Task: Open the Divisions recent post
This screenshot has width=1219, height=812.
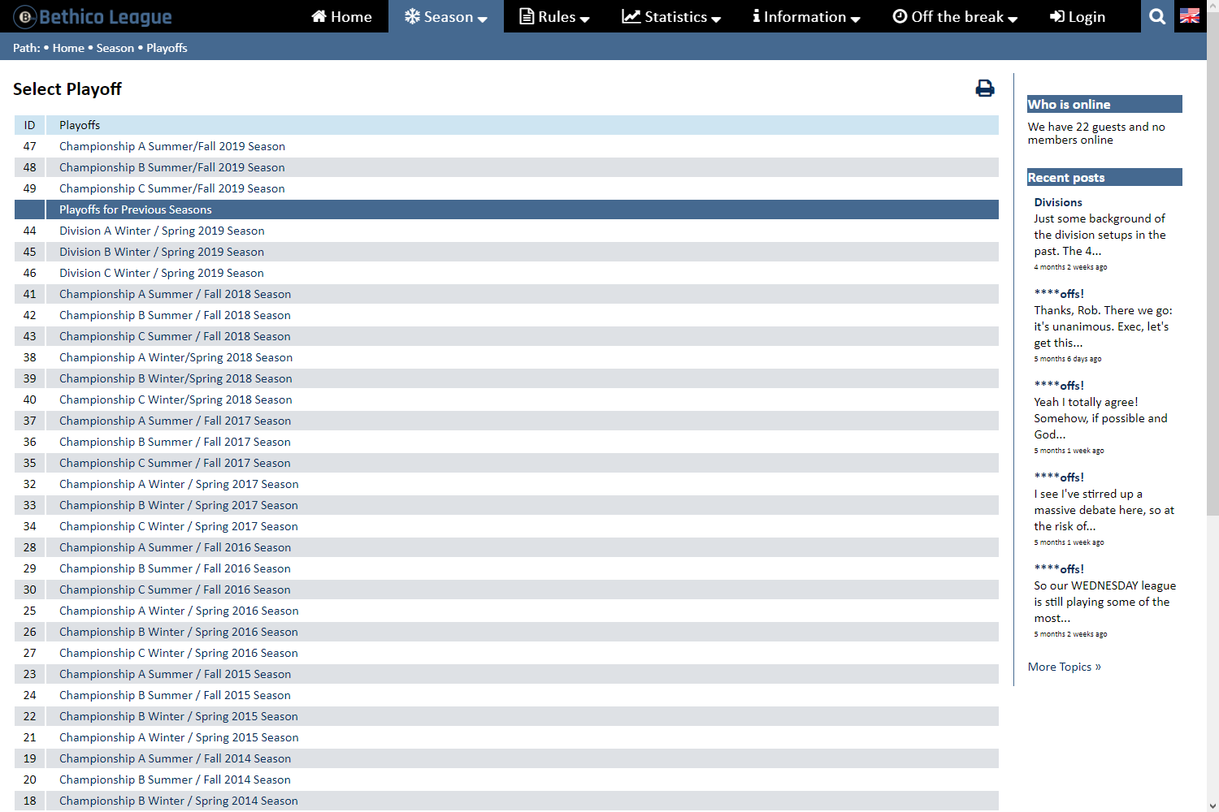Action: pyautogui.click(x=1057, y=202)
